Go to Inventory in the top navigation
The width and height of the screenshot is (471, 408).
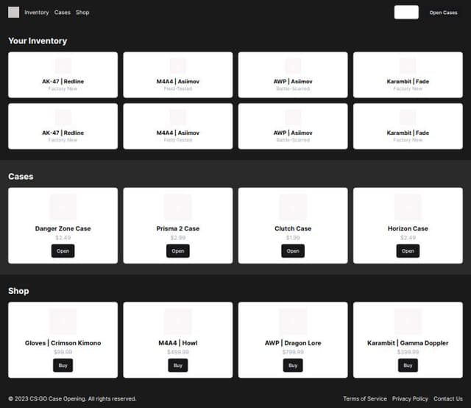(x=37, y=13)
